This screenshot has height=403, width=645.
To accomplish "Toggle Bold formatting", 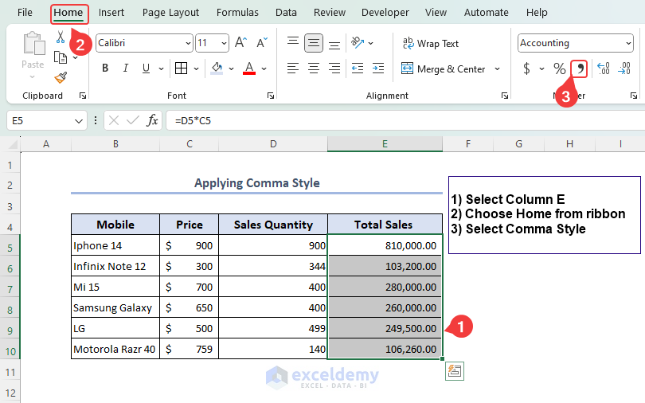I will (105, 68).
